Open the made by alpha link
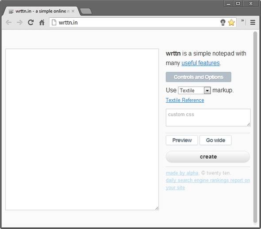This screenshot has height=229, width=261. (182, 173)
